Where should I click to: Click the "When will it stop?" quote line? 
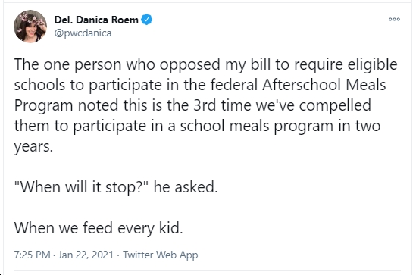[81, 187]
